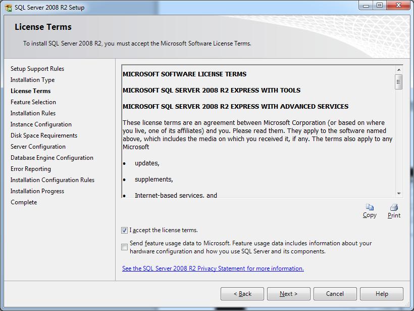Click the license text scroll up arrow
The height and width of the screenshot is (311, 414).
click(x=399, y=70)
